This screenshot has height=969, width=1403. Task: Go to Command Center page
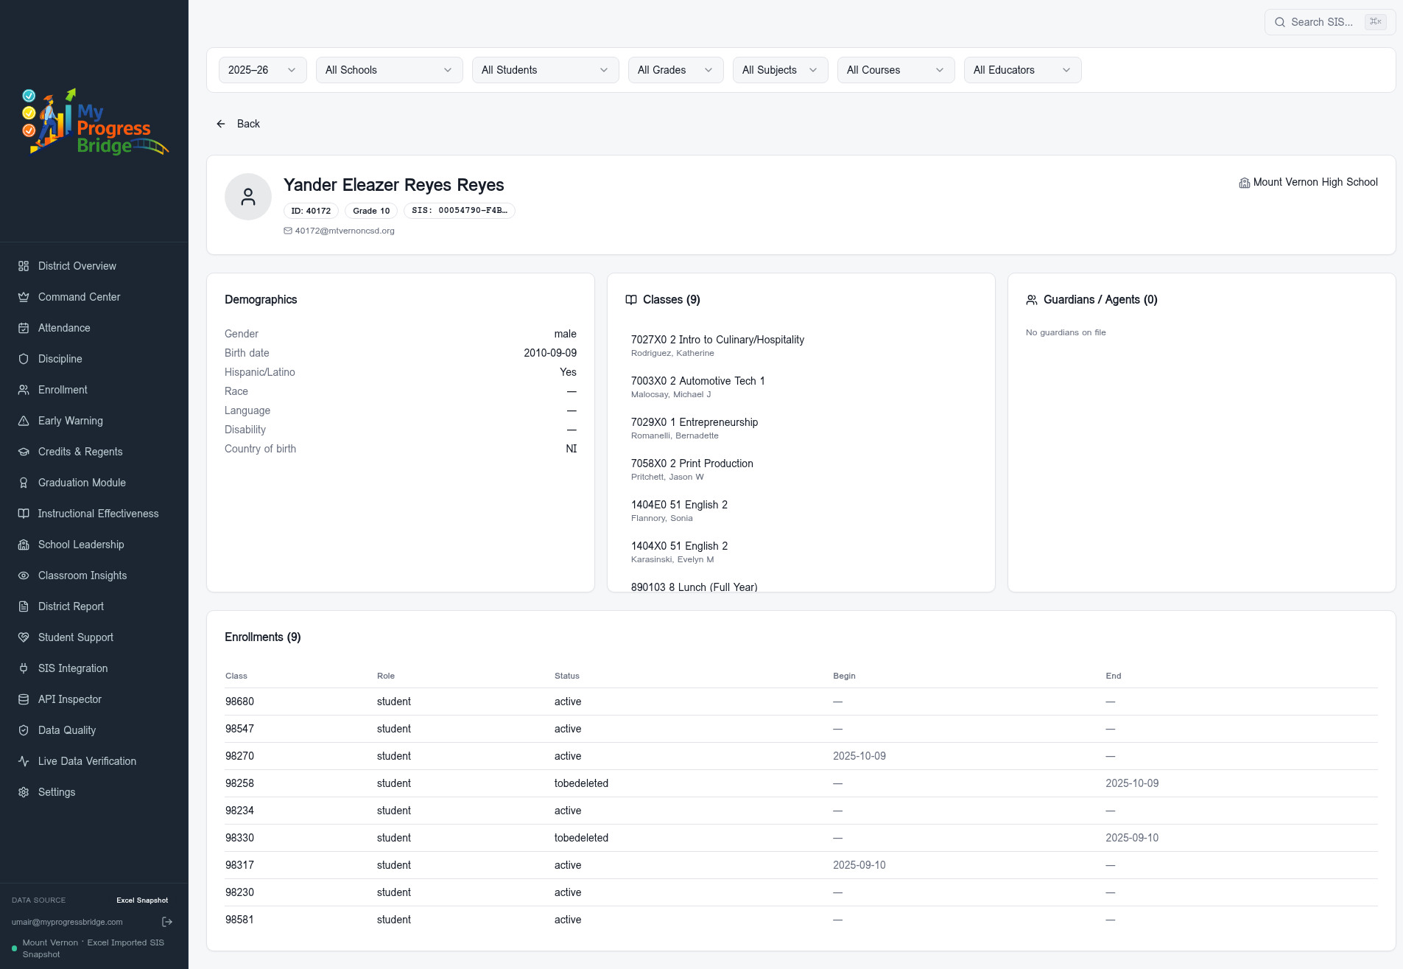tap(94, 297)
